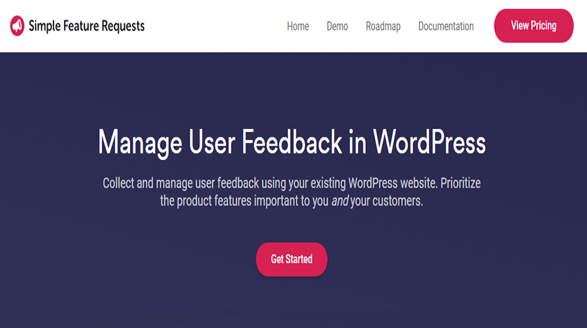Open the Simple Feature Requests site title
Viewport: 587px width, 328px height.
[x=86, y=26]
